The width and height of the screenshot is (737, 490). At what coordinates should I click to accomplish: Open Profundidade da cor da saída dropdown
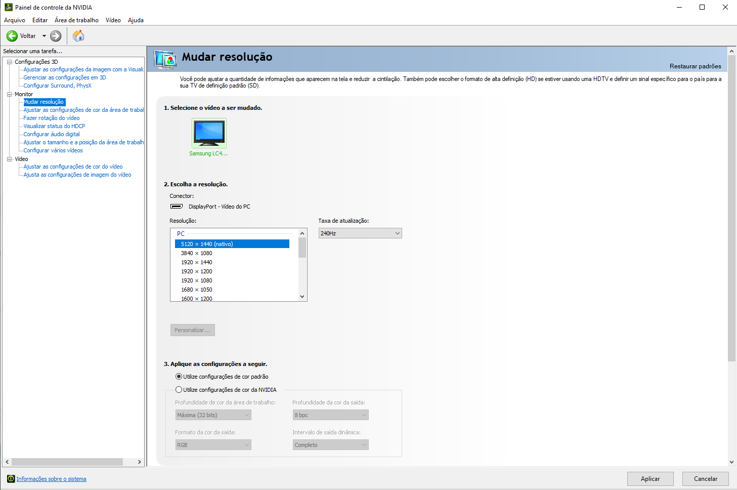pos(330,415)
